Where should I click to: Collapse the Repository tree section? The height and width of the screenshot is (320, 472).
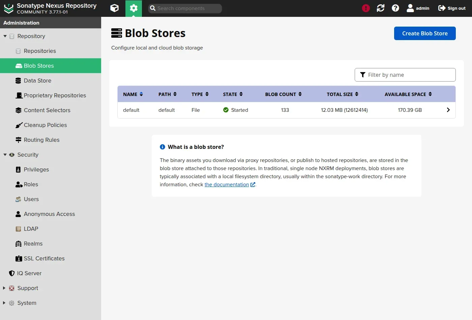click(x=5, y=36)
